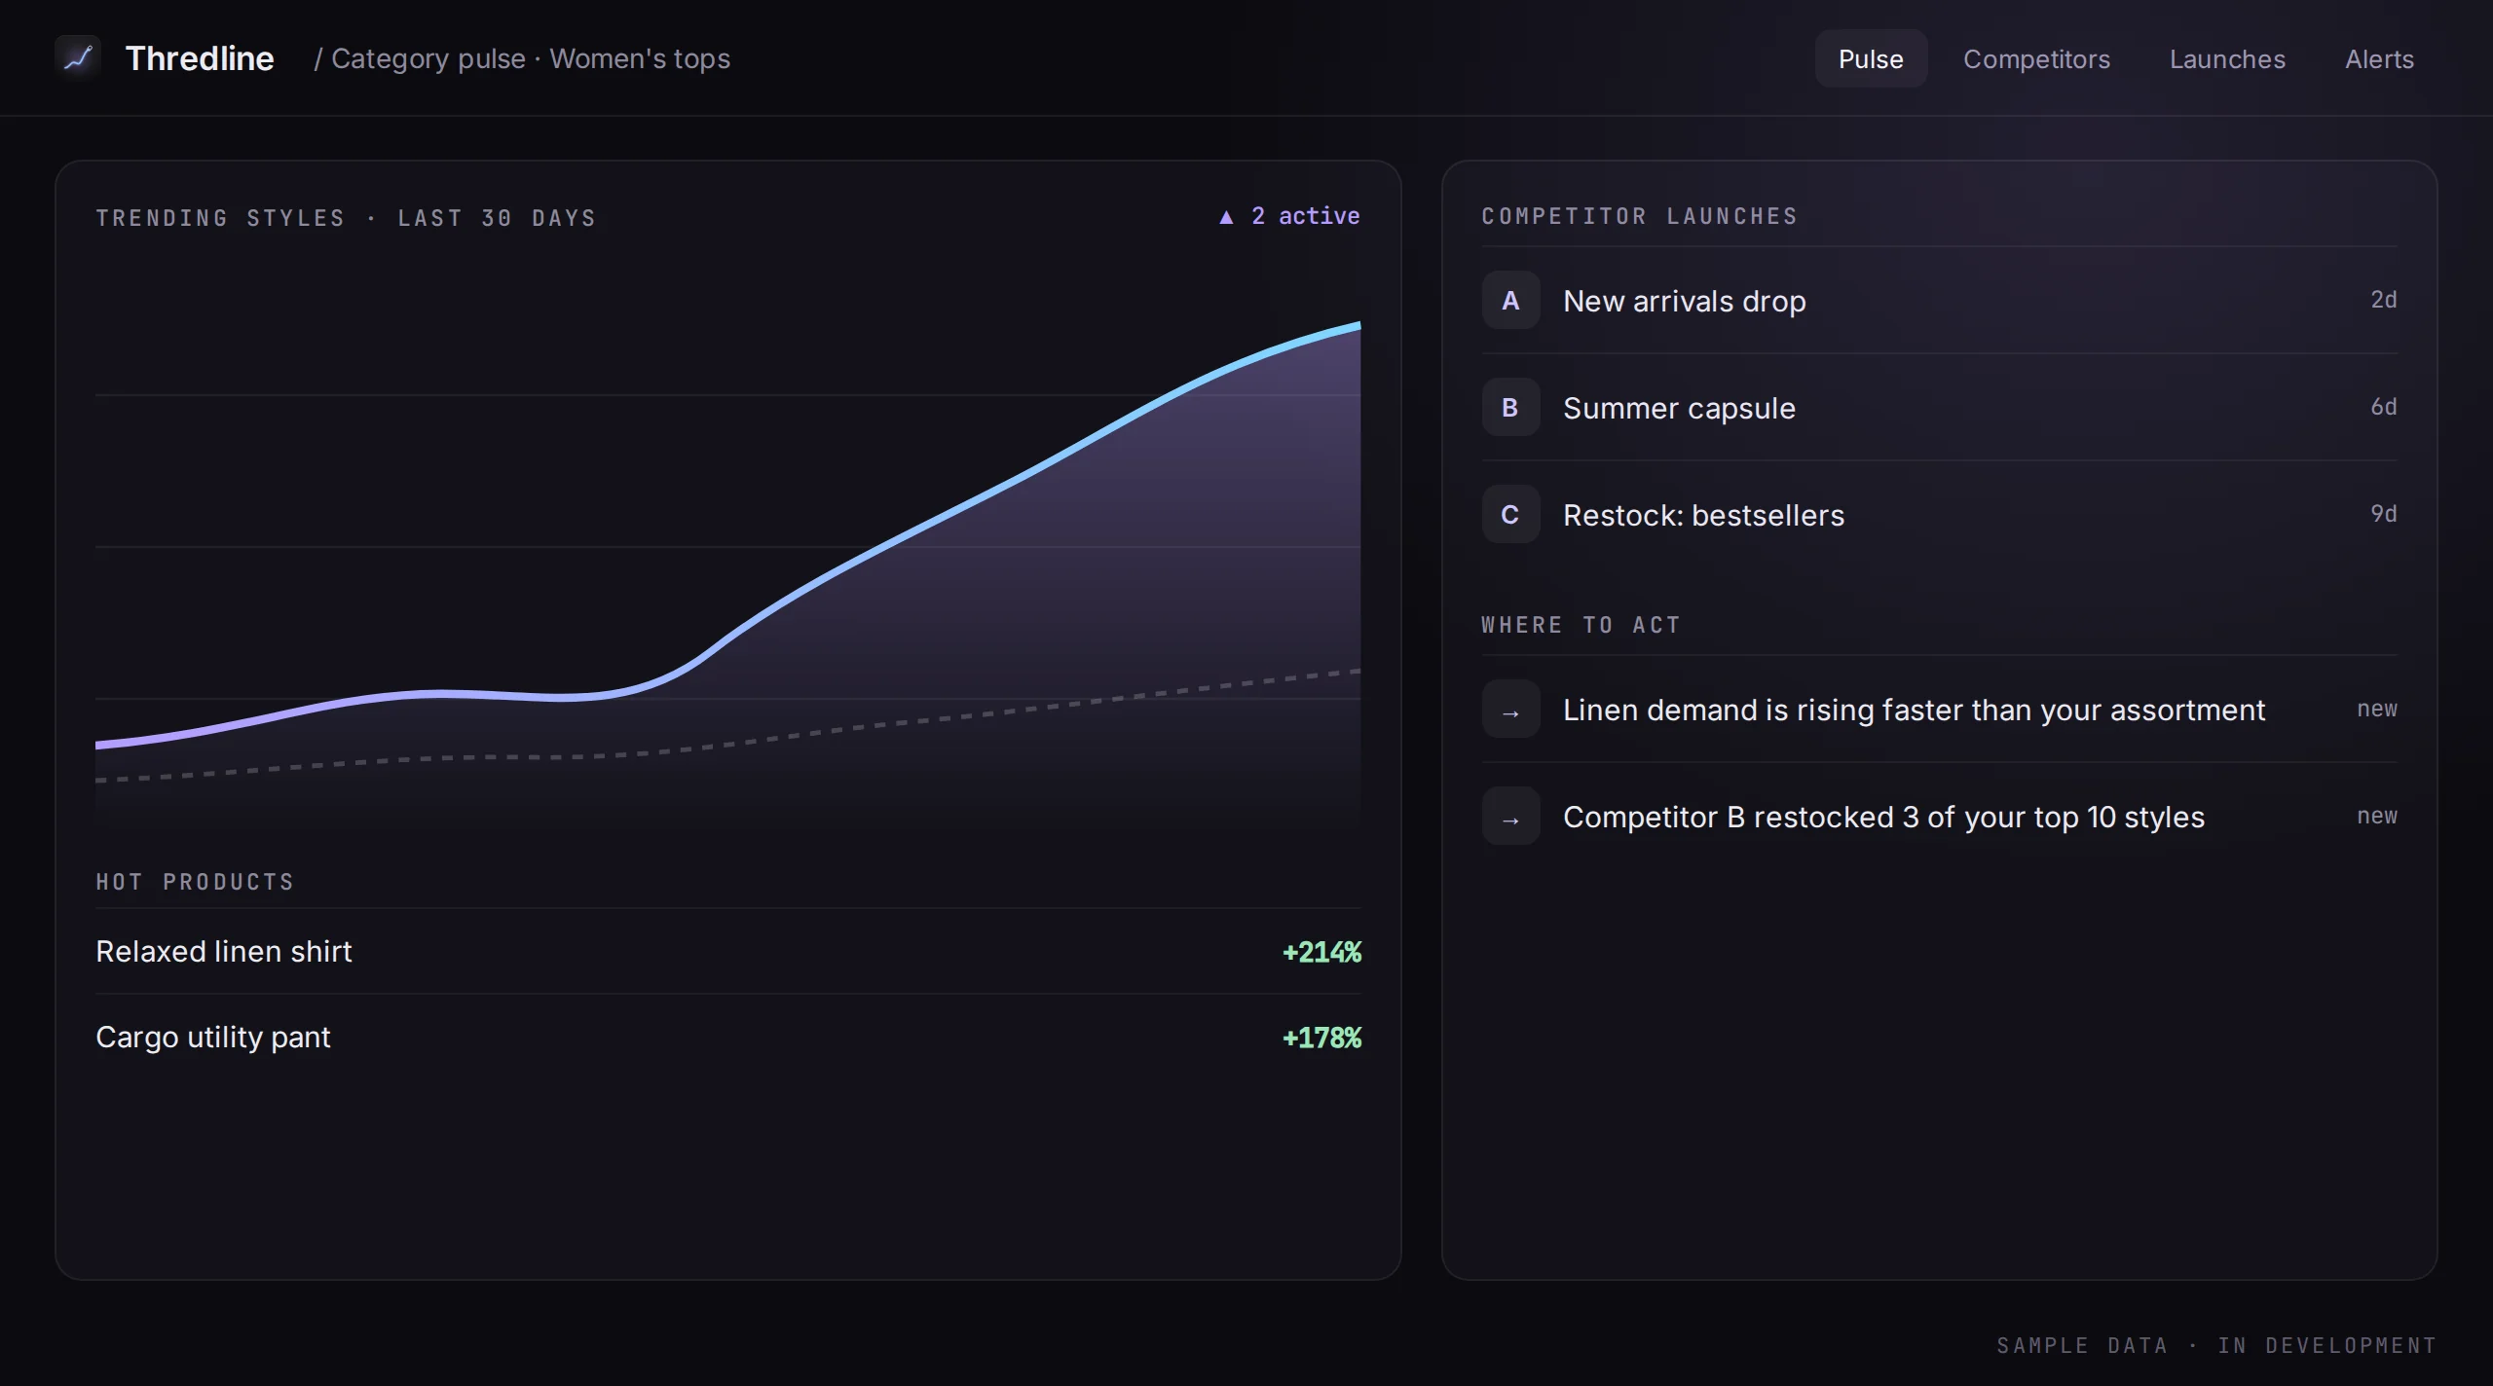Open Competitor B restocked 3 styles insight
2493x1386 pixels.
pyautogui.click(x=1939, y=816)
